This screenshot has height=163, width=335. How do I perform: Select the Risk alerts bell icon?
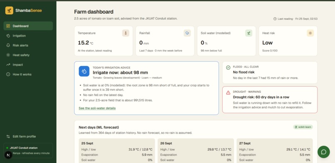(x=8, y=45)
